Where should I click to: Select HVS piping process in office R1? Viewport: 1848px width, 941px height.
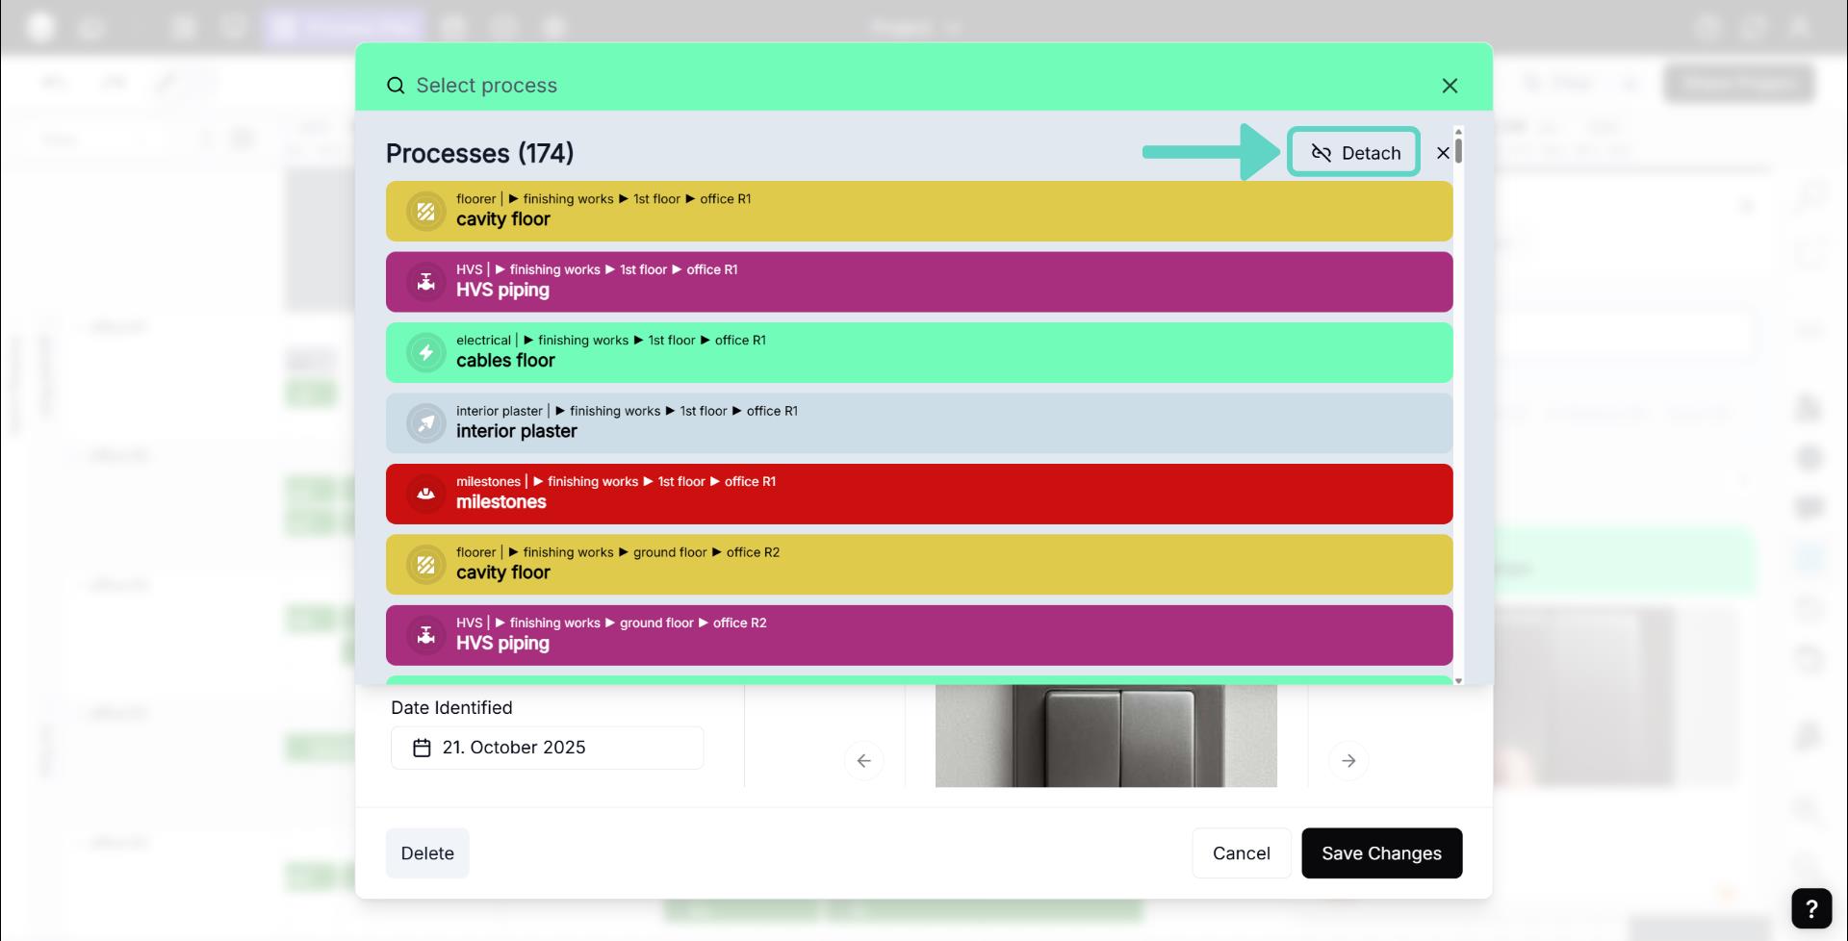(x=918, y=282)
